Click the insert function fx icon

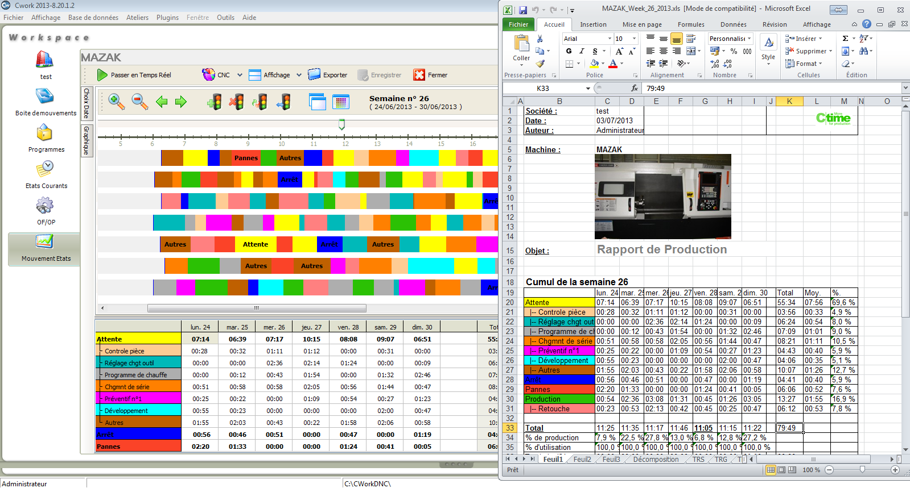pyautogui.click(x=635, y=88)
